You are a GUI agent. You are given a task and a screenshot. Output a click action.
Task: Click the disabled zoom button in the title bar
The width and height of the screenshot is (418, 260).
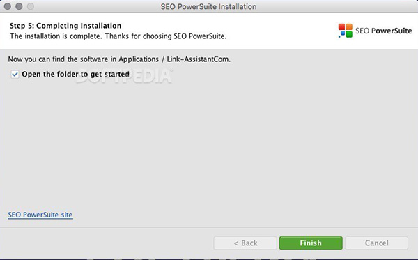pos(31,6)
